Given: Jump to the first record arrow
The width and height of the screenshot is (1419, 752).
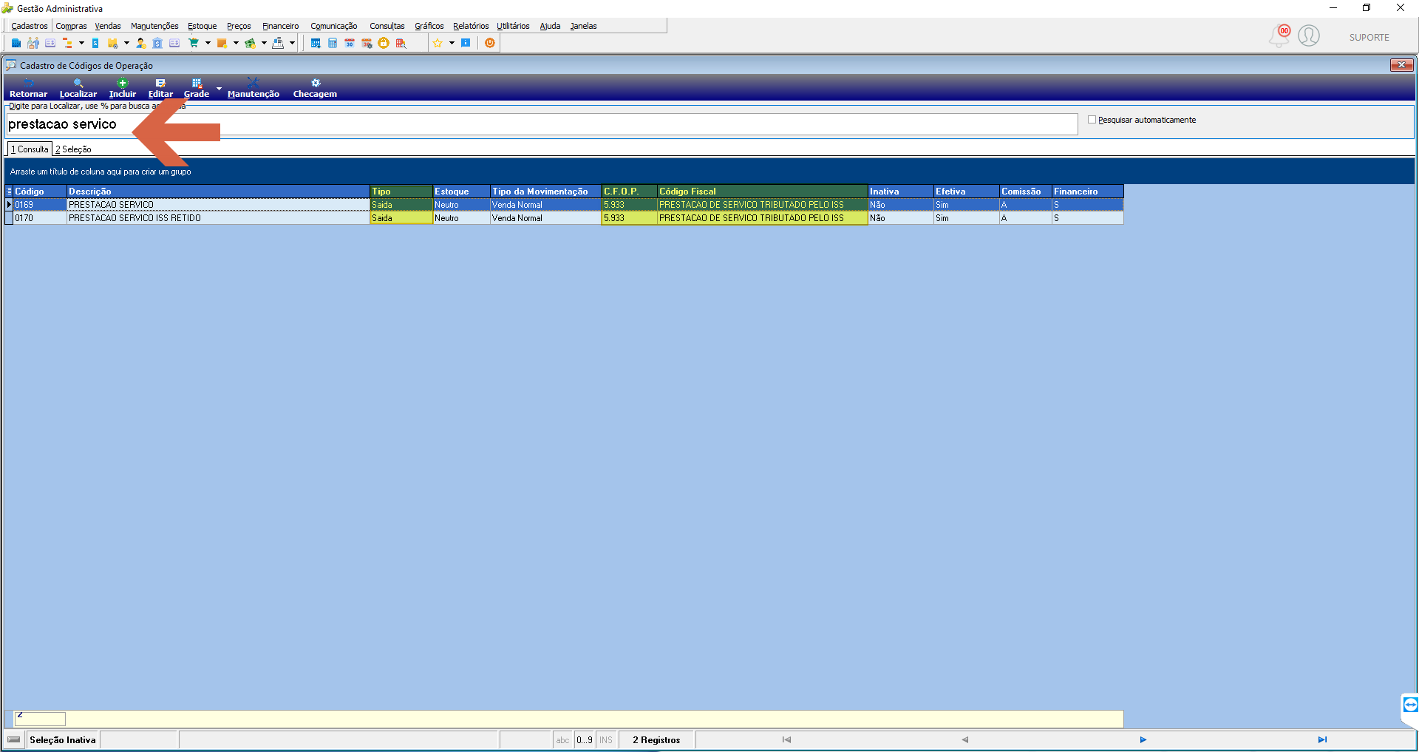Looking at the screenshot, I should (786, 739).
